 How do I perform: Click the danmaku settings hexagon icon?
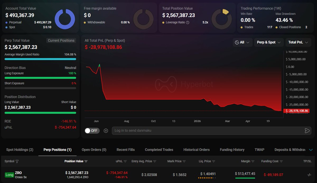(106, 131)
